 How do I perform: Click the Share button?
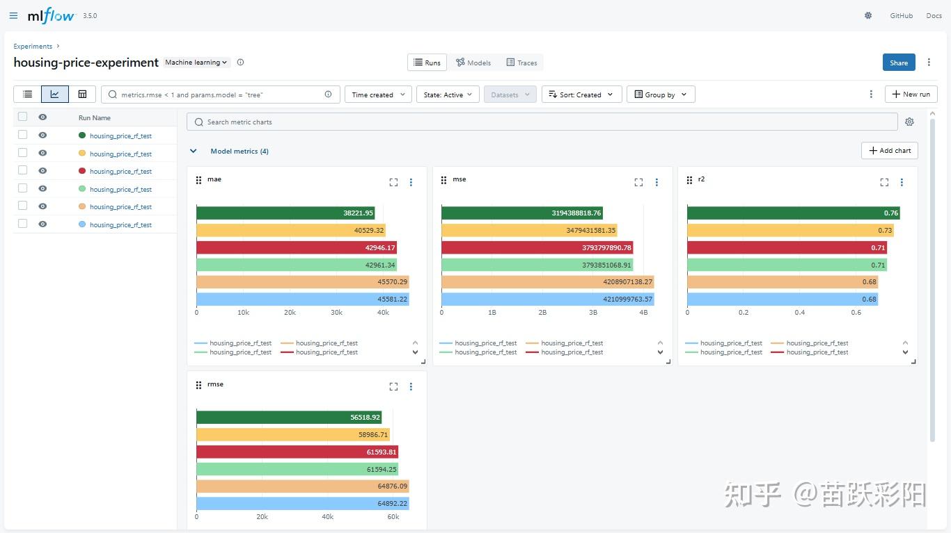899,63
